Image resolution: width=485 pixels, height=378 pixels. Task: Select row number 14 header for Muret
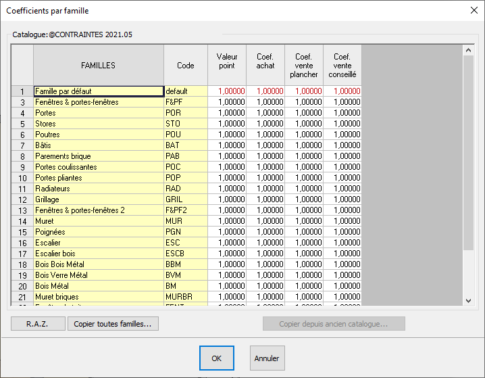pos(22,221)
